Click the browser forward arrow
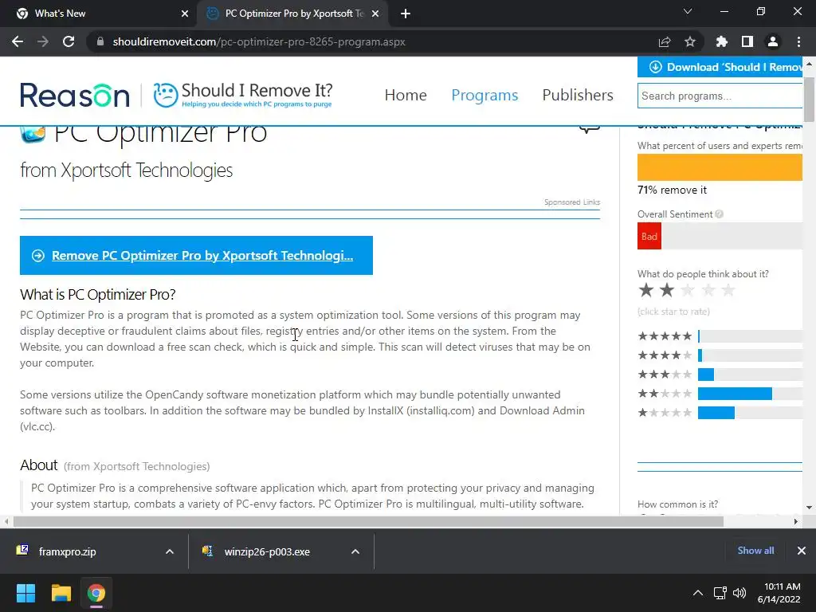The height and width of the screenshot is (612, 816). 43,41
